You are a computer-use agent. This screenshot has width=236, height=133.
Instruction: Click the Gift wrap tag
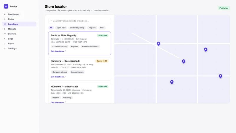coord(67,98)
